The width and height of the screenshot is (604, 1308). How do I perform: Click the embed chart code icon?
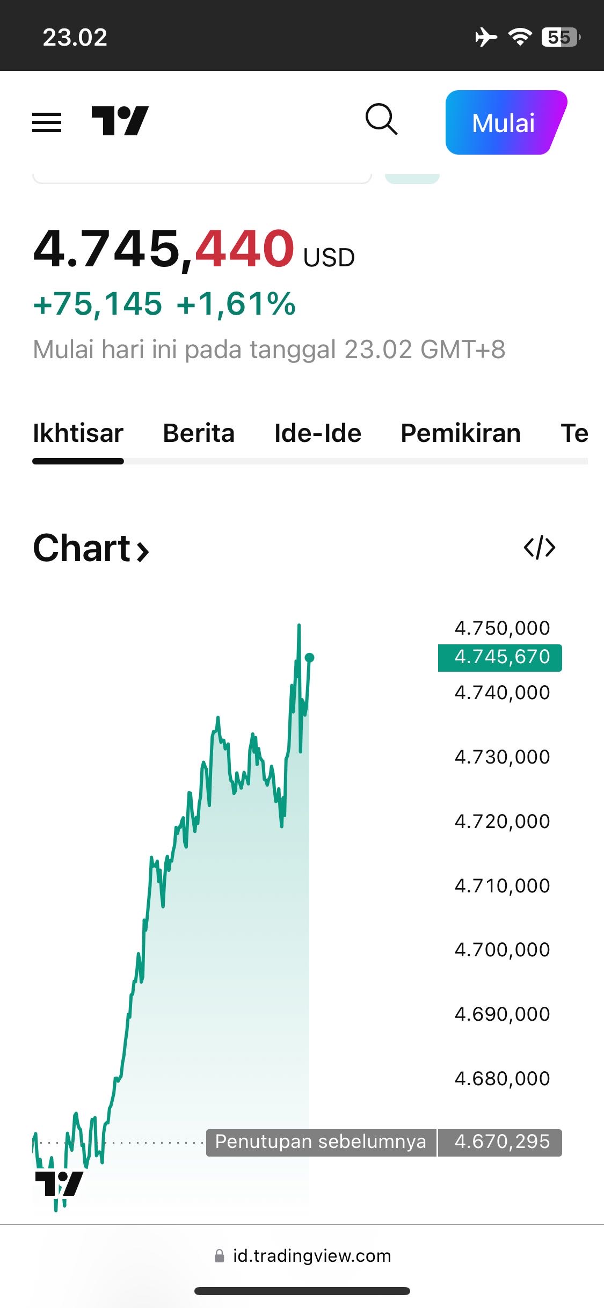(539, 548)
